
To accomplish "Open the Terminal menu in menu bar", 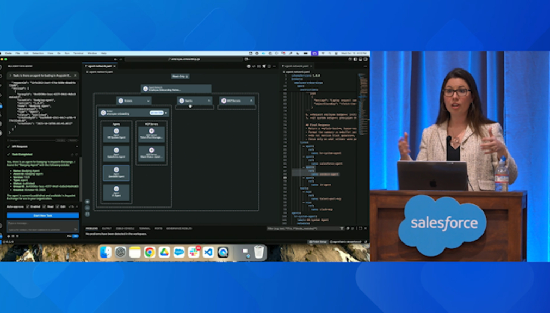I will [x=78, y=53].
